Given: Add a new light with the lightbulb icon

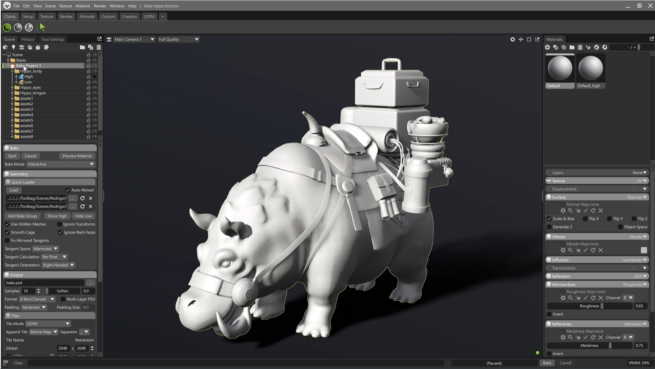Looking at the screenshot, I should click(x=13, y=47).
